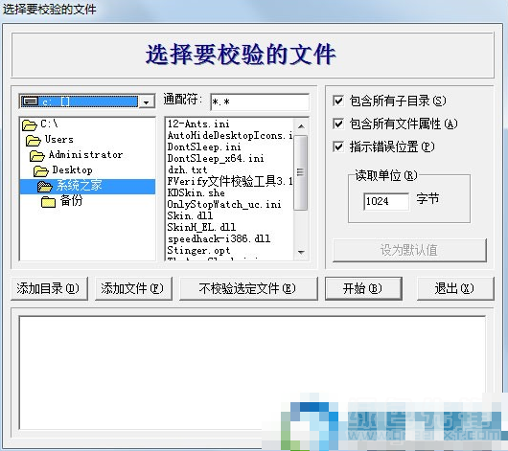Click the file list scrollbar thumb
Image resolution: width=508 pixels, height=451 pixels.
301,172
